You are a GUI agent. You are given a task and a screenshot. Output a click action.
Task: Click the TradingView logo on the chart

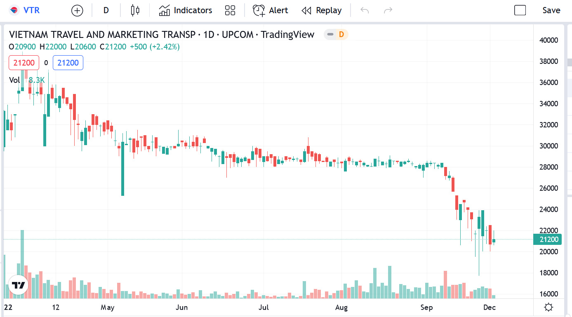[x=19, y=285]
